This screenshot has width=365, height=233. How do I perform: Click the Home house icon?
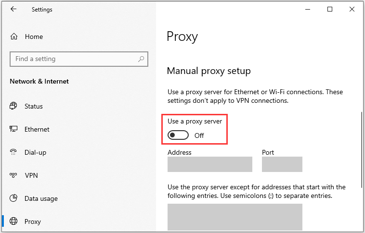pyautogui.click(x=14, y=37)
